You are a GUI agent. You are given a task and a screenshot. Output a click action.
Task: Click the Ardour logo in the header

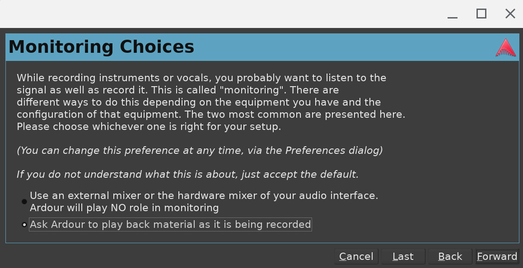(505, 47)
